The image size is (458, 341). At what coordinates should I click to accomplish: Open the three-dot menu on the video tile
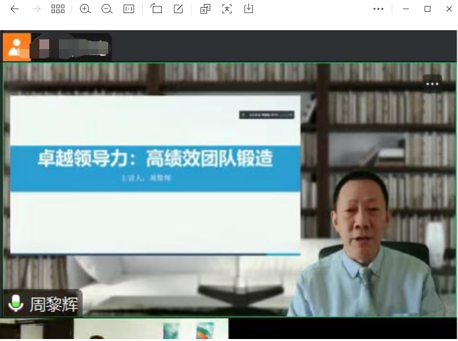coord(432,83)
